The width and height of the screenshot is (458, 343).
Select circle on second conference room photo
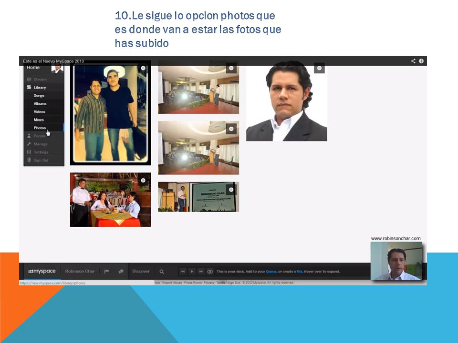point(231,129)
